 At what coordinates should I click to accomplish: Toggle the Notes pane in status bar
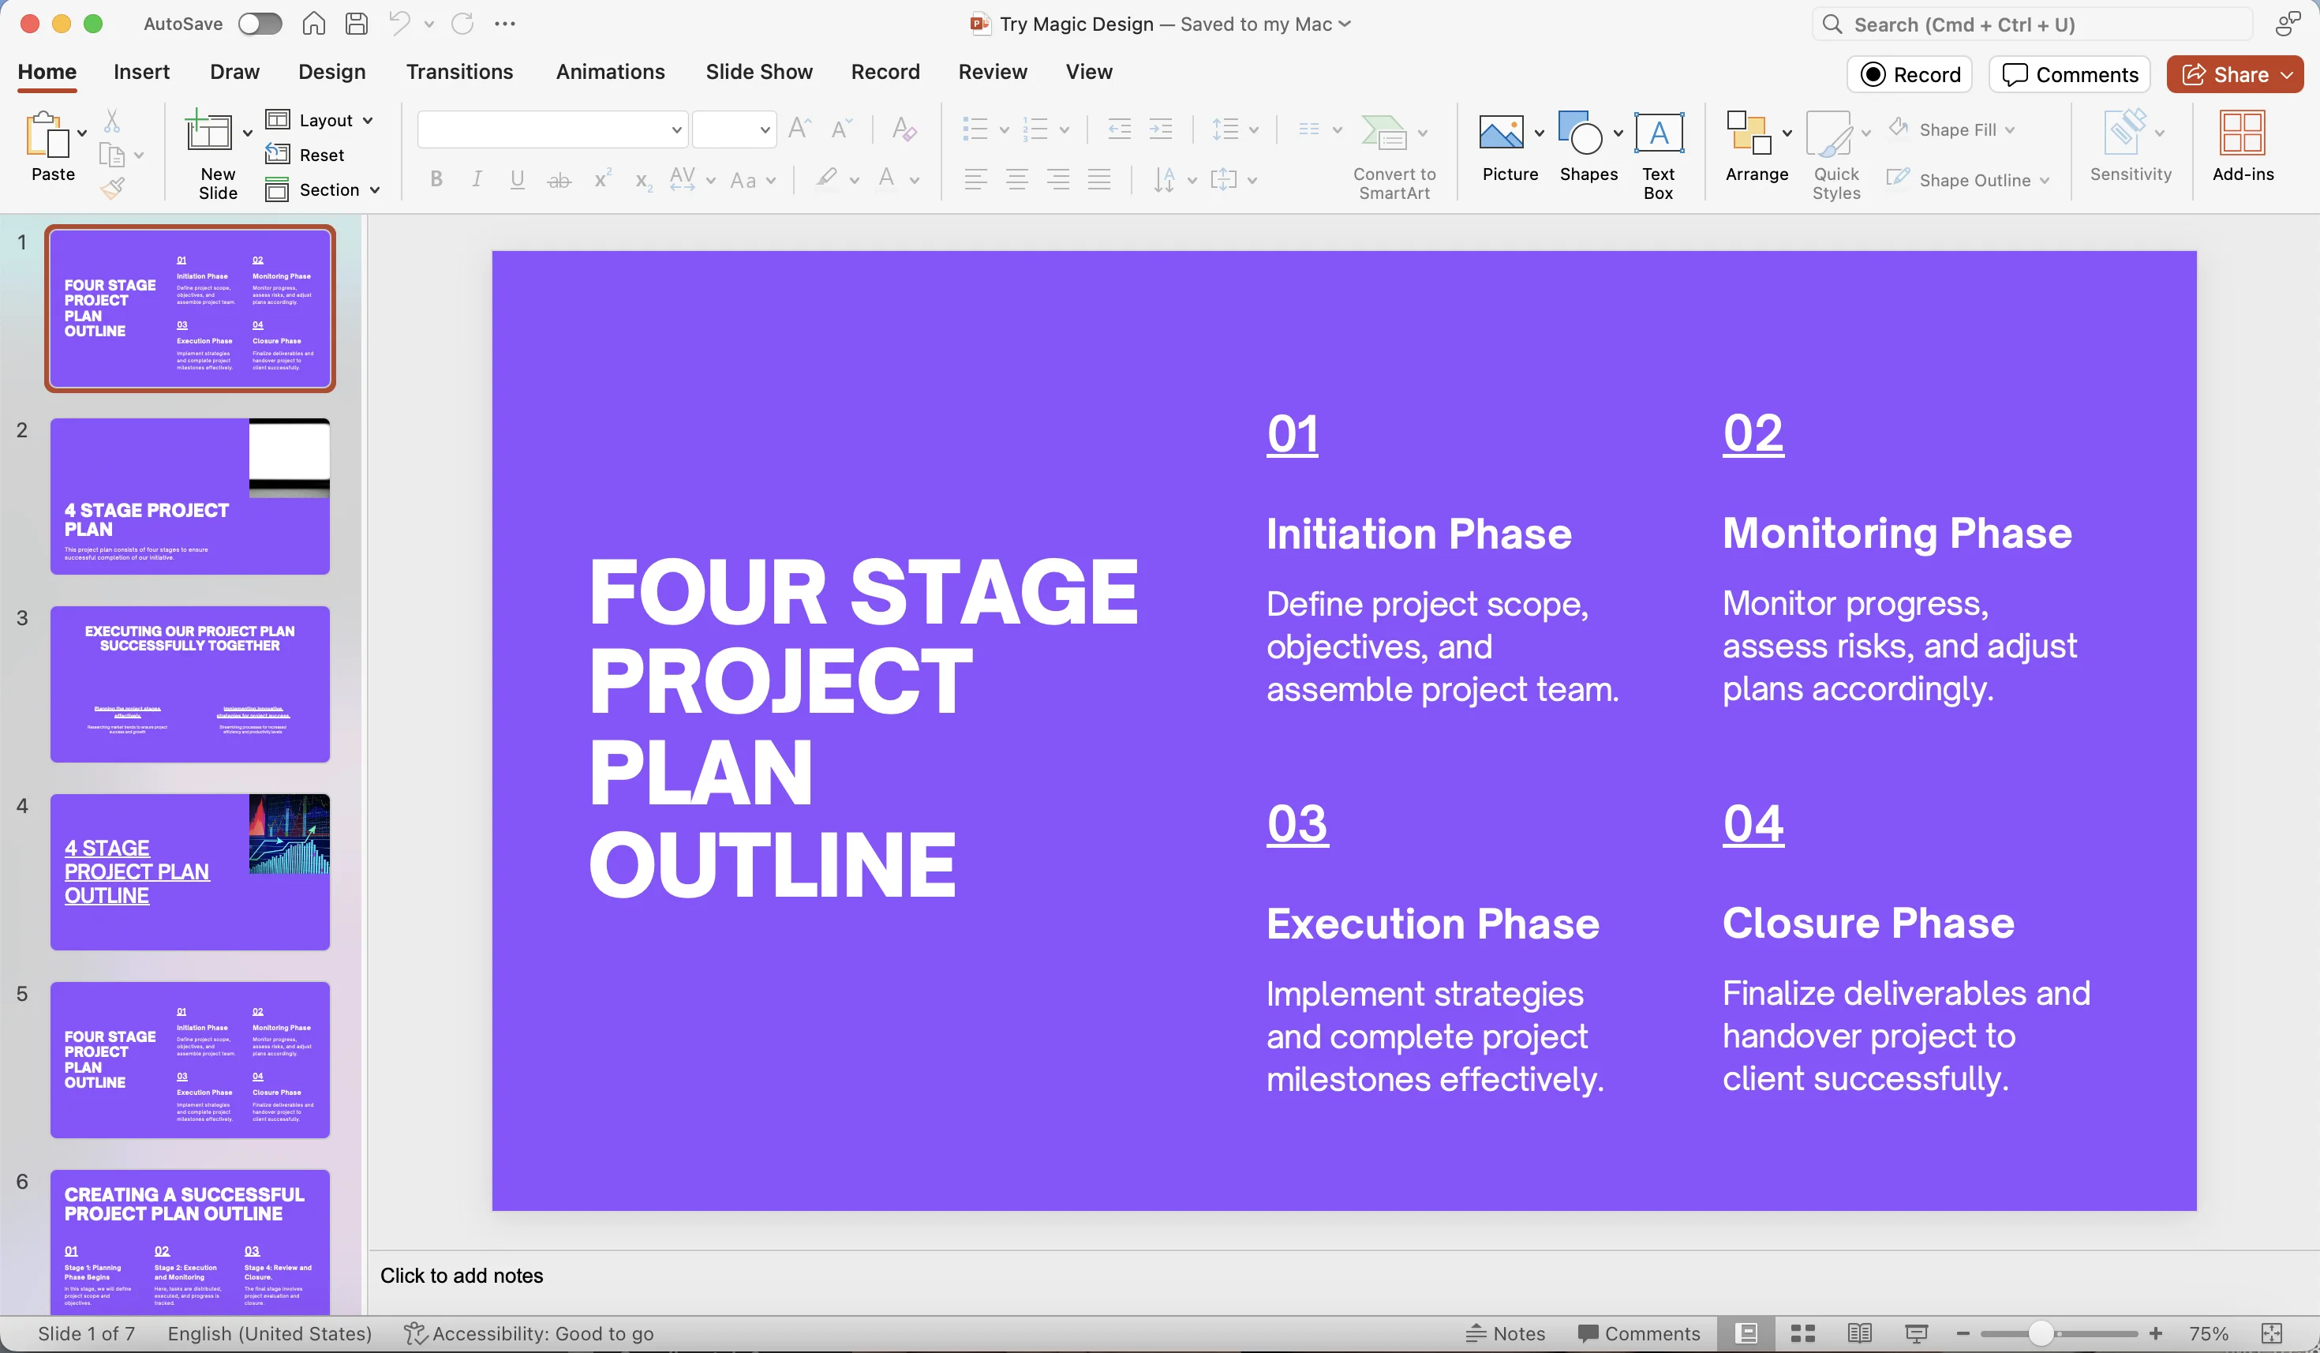pyautogui.click(x=1506, y=1333)
